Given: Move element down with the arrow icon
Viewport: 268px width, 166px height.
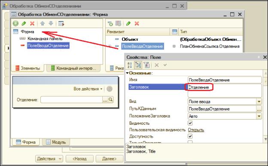Looking at the screenshot, I should [x=51, y=23].
